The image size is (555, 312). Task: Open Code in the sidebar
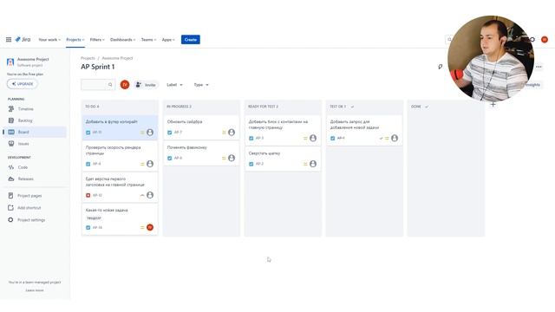(35, 167)
